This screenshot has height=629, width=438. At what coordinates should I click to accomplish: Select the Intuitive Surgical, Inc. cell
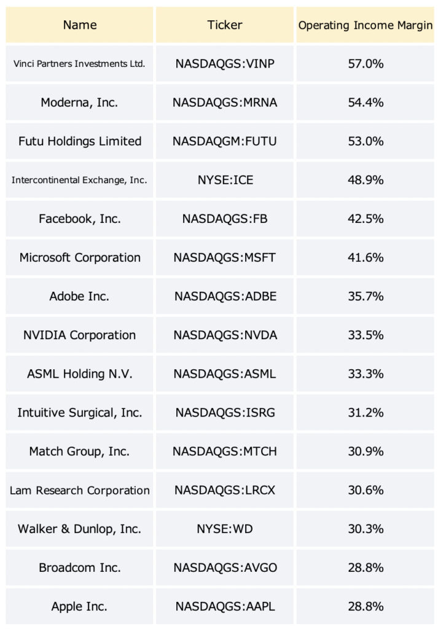click(79, 412)
